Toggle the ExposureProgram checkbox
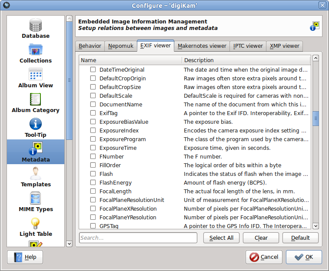 93,139
